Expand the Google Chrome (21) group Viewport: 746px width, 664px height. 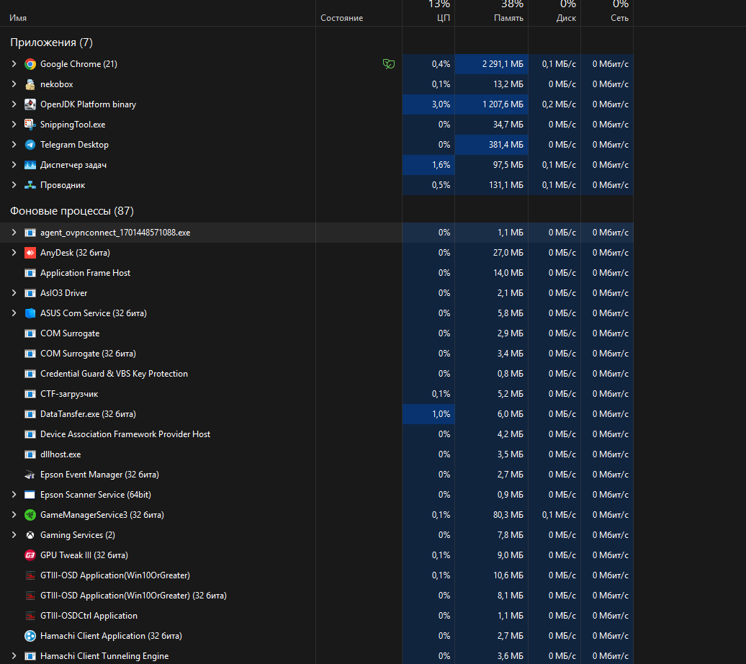[x=14, y=64]
